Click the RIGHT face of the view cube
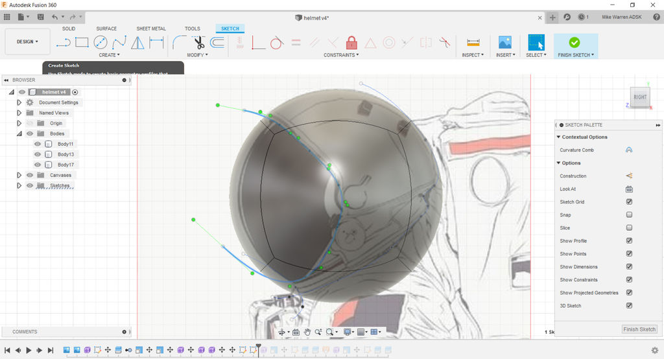The height and width of the screenshot is (359, 664). coord(640,97)
